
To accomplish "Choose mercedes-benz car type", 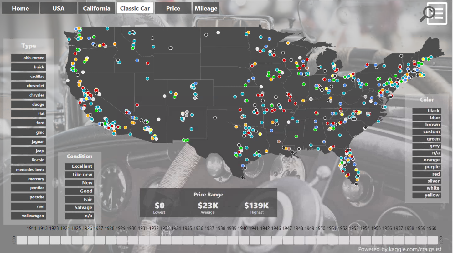I will point(28,169).
